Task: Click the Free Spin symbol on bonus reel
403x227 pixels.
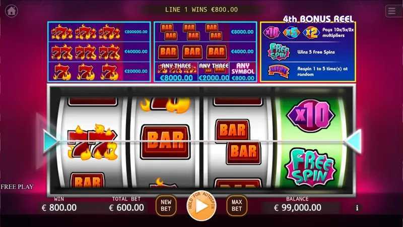Action: click(x=311, y=167)
